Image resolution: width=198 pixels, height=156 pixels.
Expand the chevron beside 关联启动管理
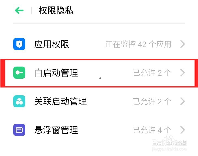click(x=182, y=101)
